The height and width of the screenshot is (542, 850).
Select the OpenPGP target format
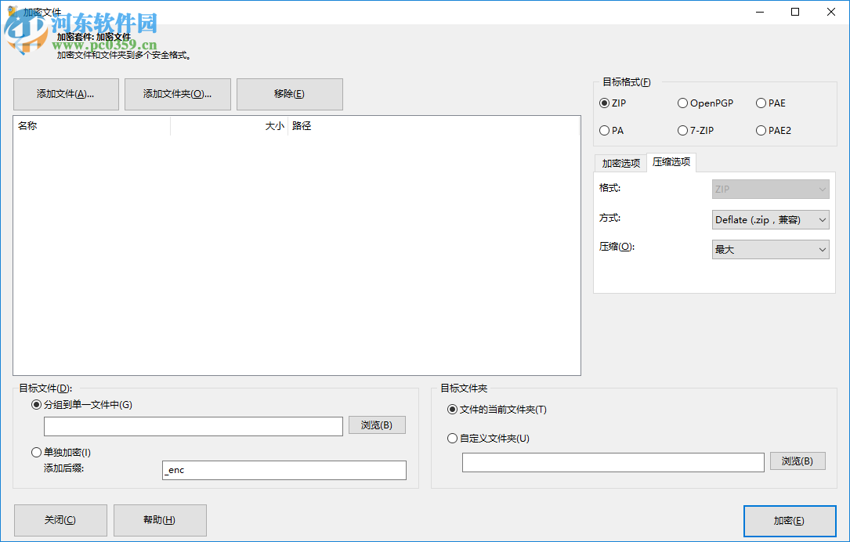(x=682, y=103)
